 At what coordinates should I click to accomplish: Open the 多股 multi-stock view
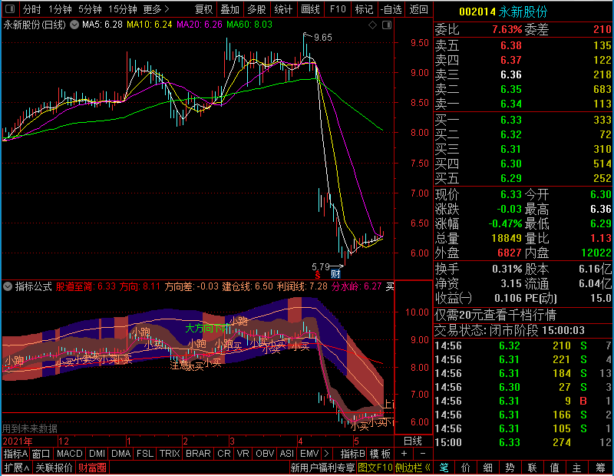click(x=256, y=9)
